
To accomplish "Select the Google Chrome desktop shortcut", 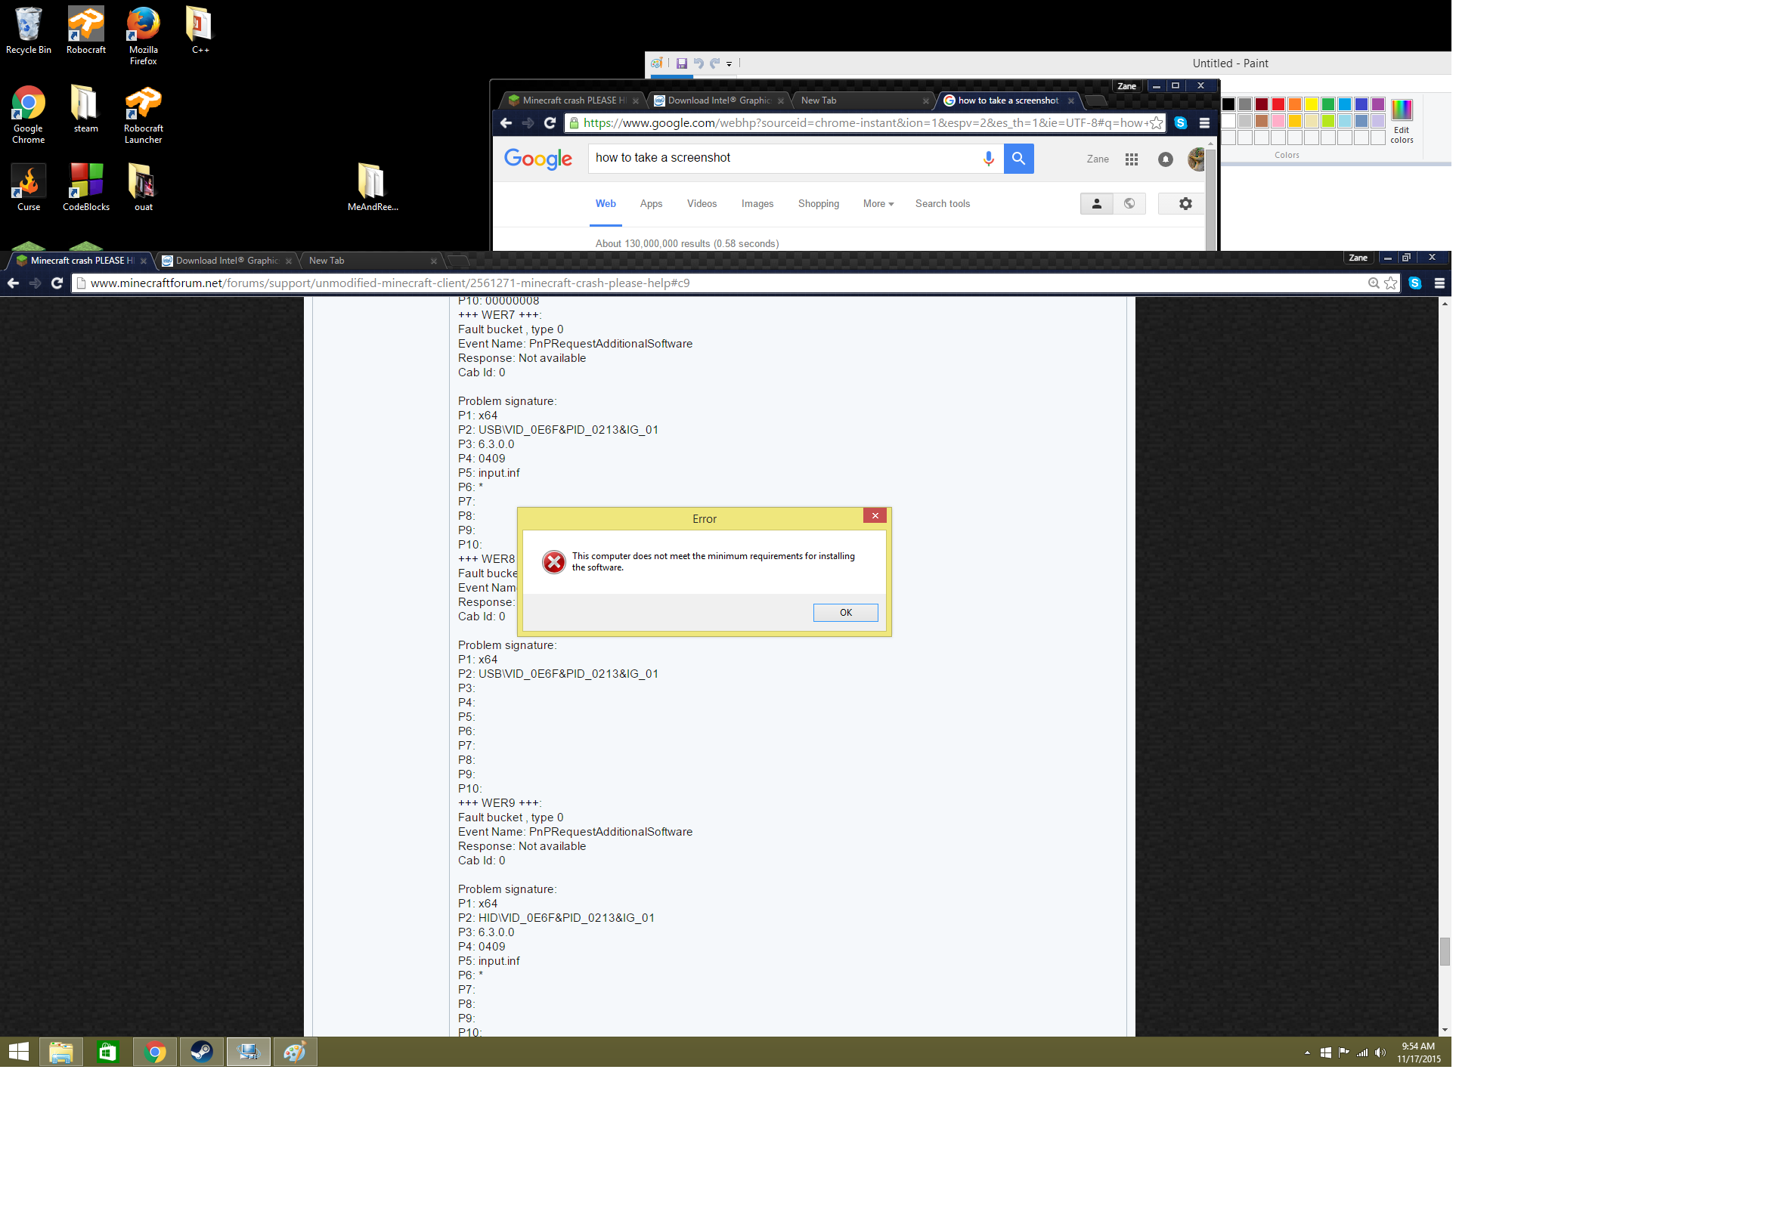I will (x=29, y=115).
